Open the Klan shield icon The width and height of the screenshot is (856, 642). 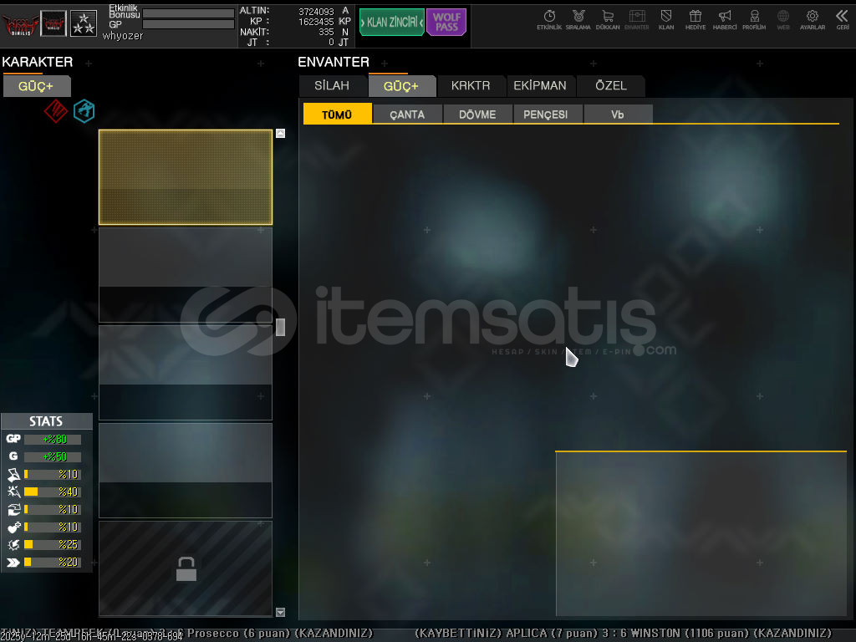click(666, 18)
